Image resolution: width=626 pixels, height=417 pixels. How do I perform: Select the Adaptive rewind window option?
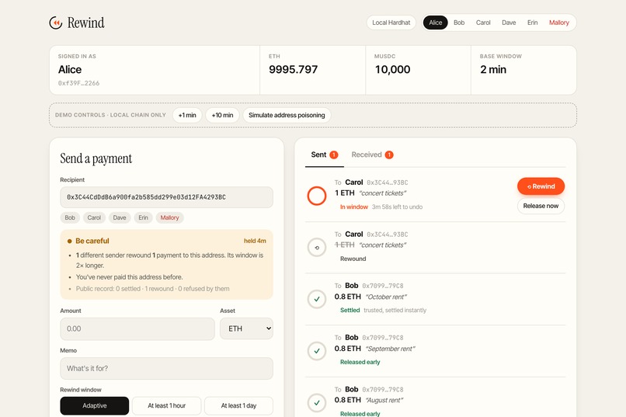tap(95, 406)
